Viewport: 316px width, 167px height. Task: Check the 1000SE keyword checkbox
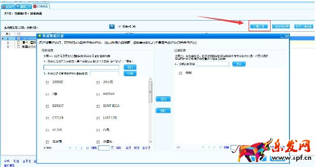(x=47, y=82)
